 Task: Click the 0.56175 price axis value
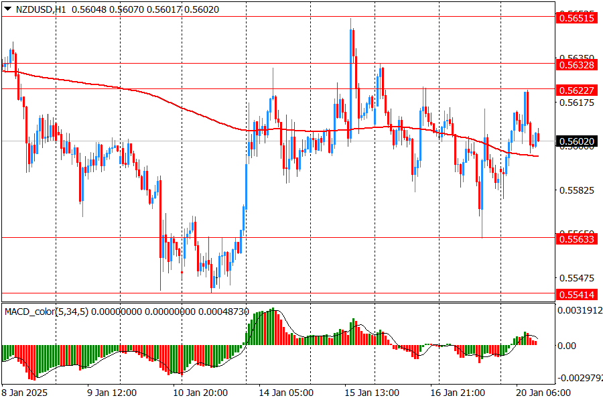576,103
